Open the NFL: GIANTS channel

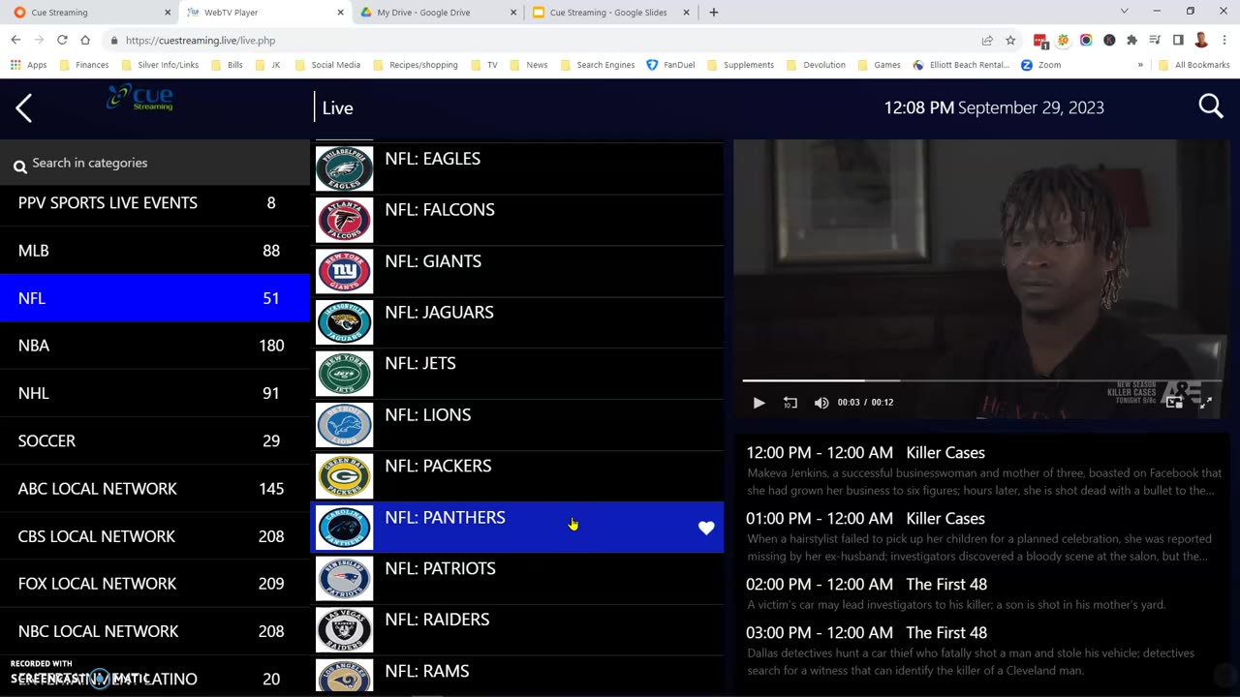tap(516, 271)
